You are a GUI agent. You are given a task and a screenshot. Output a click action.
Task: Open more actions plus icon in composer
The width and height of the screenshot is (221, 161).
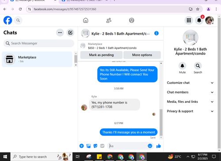tap(81, 146)
